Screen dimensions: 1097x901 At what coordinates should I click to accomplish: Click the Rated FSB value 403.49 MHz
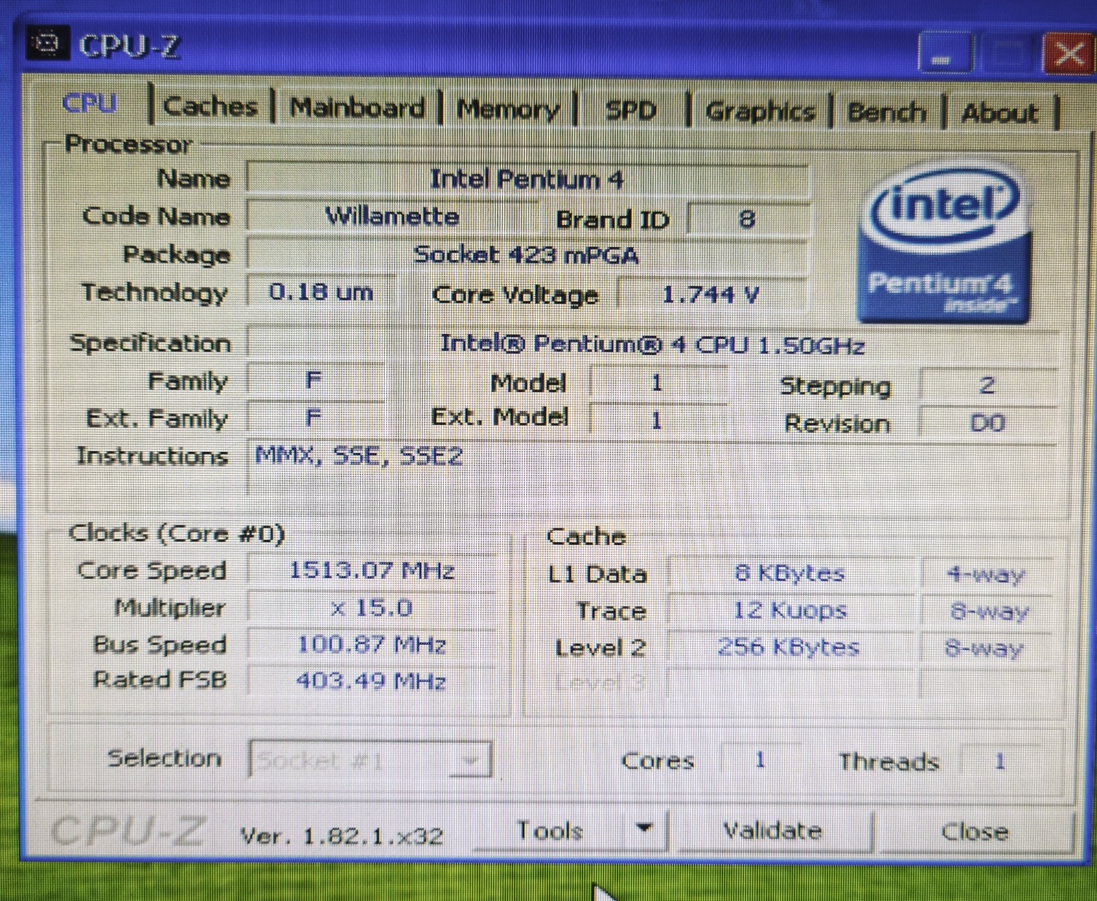pyautogui.click(x=371, y=681)
